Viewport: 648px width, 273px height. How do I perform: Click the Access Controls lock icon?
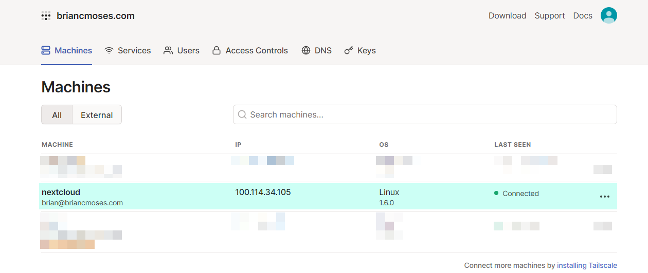[217, 50]
